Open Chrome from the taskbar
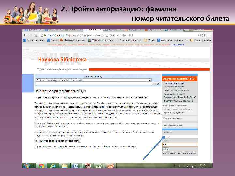This screenshot has width=235, height=176. click(41, 166)
